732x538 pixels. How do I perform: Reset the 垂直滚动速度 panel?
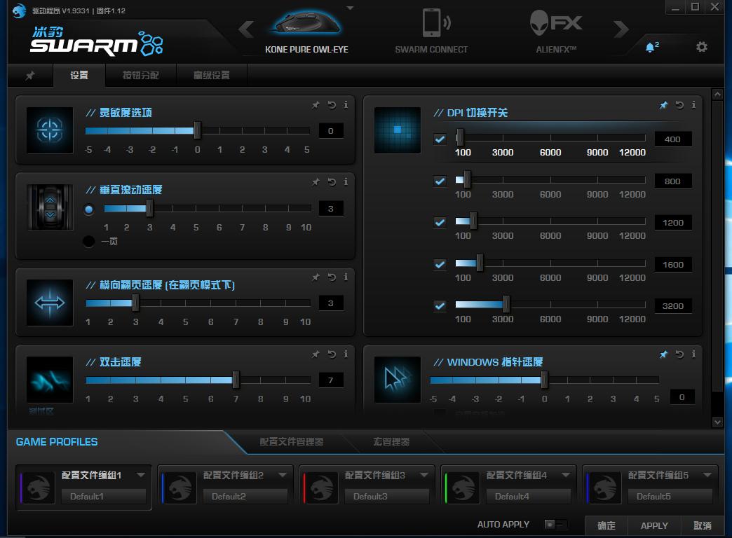point(332,182)
